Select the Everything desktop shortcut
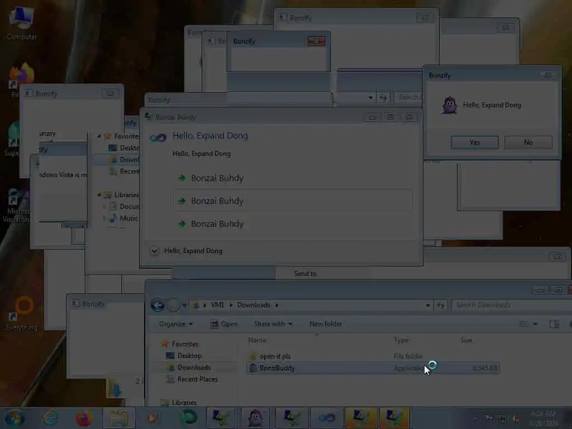Image resolution: width=572 pixels, height=429 pixels. [x=22, y=314]
